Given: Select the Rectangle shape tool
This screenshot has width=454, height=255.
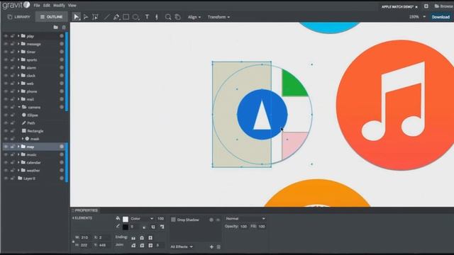Looking at the screenshot, I should point(126,17).
